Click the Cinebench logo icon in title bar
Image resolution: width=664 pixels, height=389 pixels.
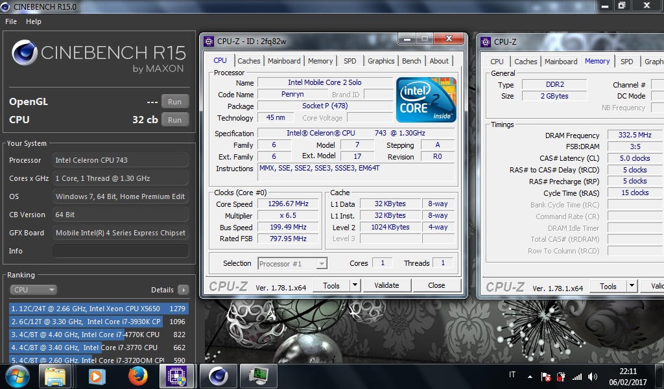[x=5, y=6]
